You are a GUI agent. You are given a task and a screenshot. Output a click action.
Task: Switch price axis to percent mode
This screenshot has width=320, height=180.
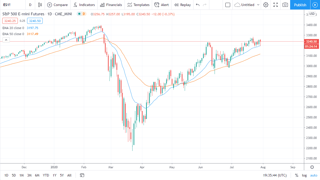[296, 175]
